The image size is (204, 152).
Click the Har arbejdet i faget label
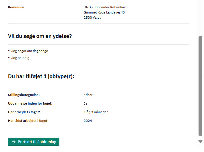click(x=24, y=112)
